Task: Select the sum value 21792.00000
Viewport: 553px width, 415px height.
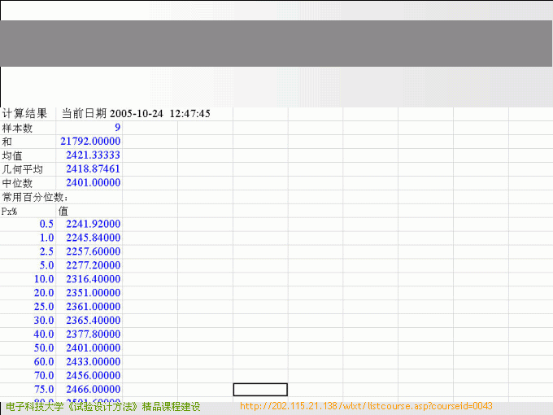Action: [x=89, y=142]
